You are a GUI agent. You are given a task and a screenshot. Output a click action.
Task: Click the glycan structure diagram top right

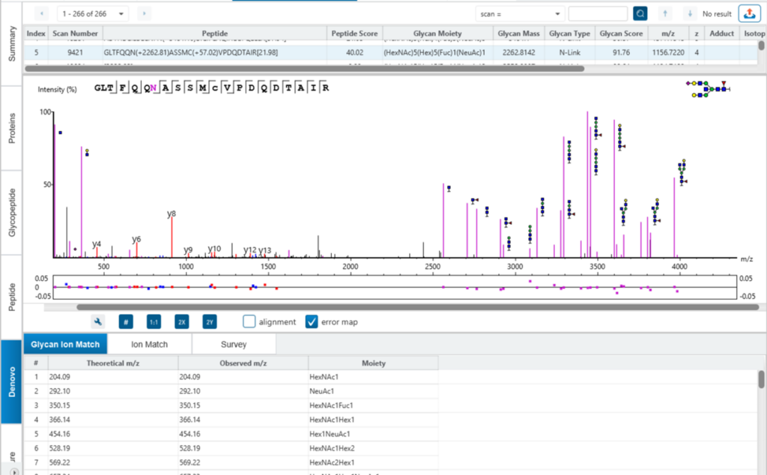pyautogui.click(x=709, y=89)
